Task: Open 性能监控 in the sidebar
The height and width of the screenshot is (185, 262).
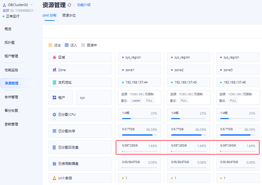Action: tap(11, 70)
